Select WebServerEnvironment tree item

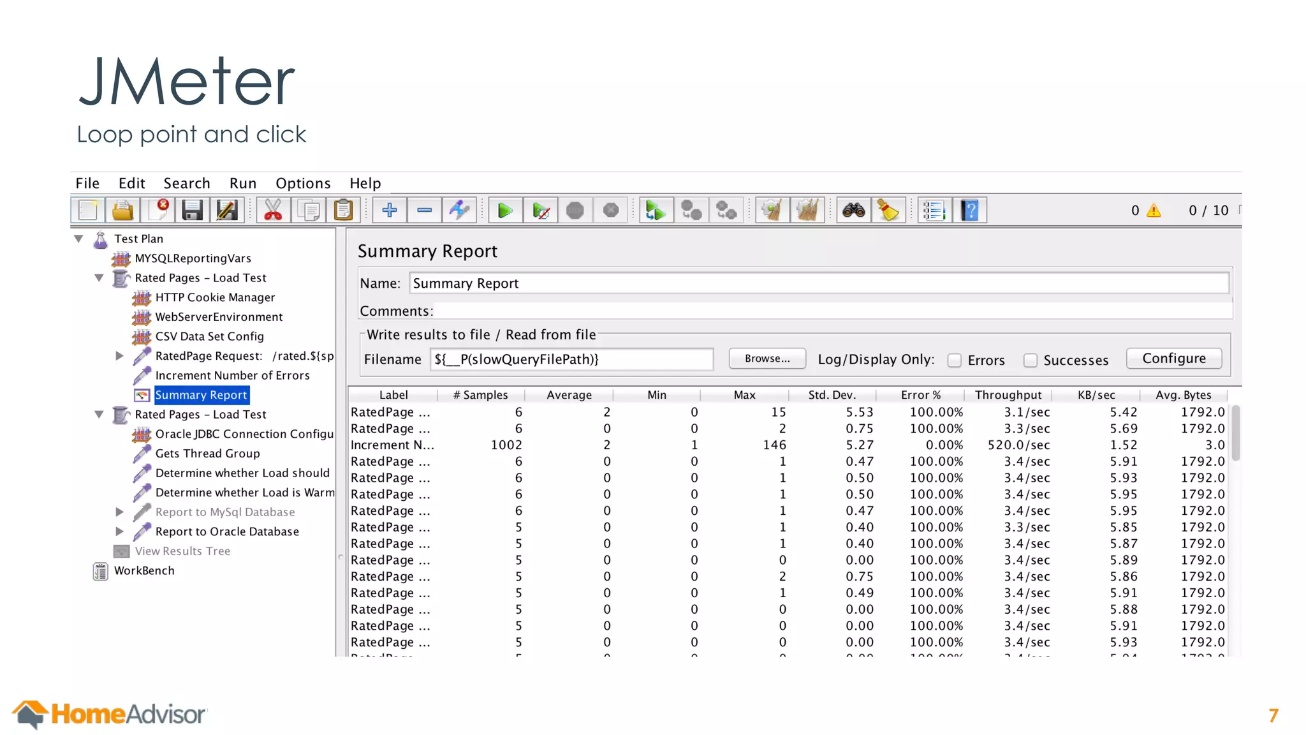(x=219, y=317)
